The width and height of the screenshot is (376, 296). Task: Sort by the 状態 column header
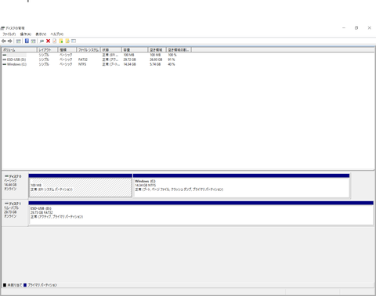tap(111, 49)
